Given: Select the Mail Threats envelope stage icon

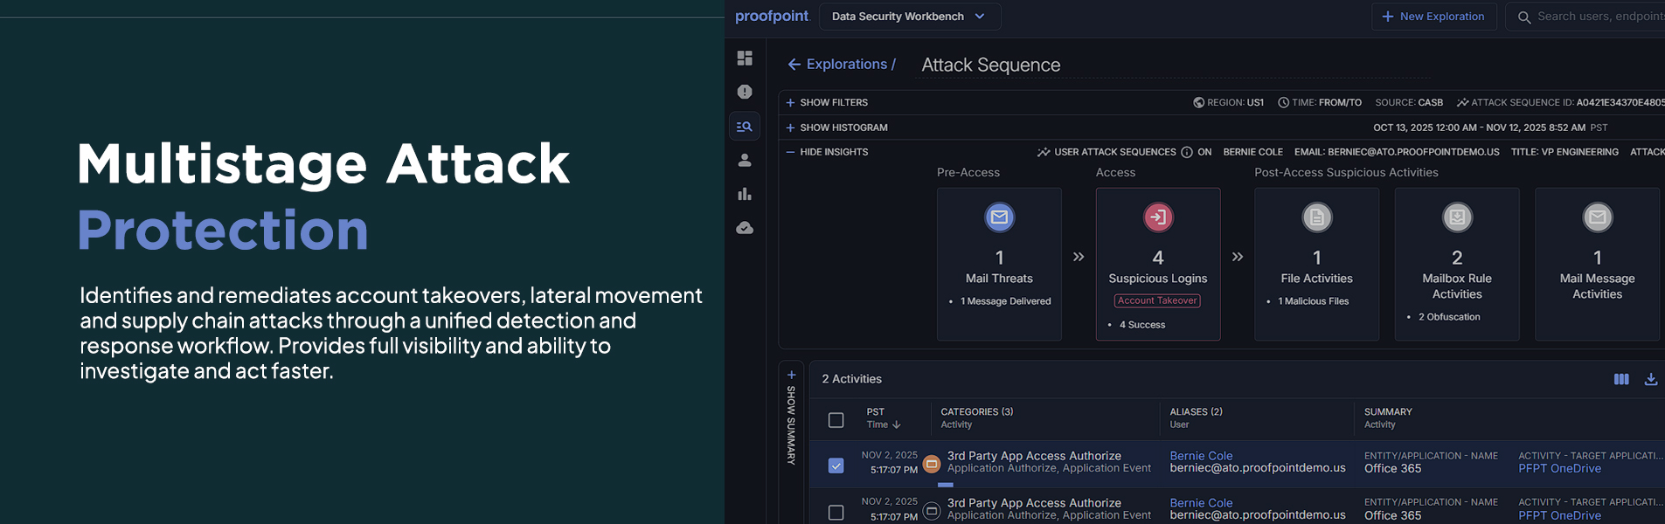Looking at the screenshot, I should pyautogui.click(x=1000, y=217).
